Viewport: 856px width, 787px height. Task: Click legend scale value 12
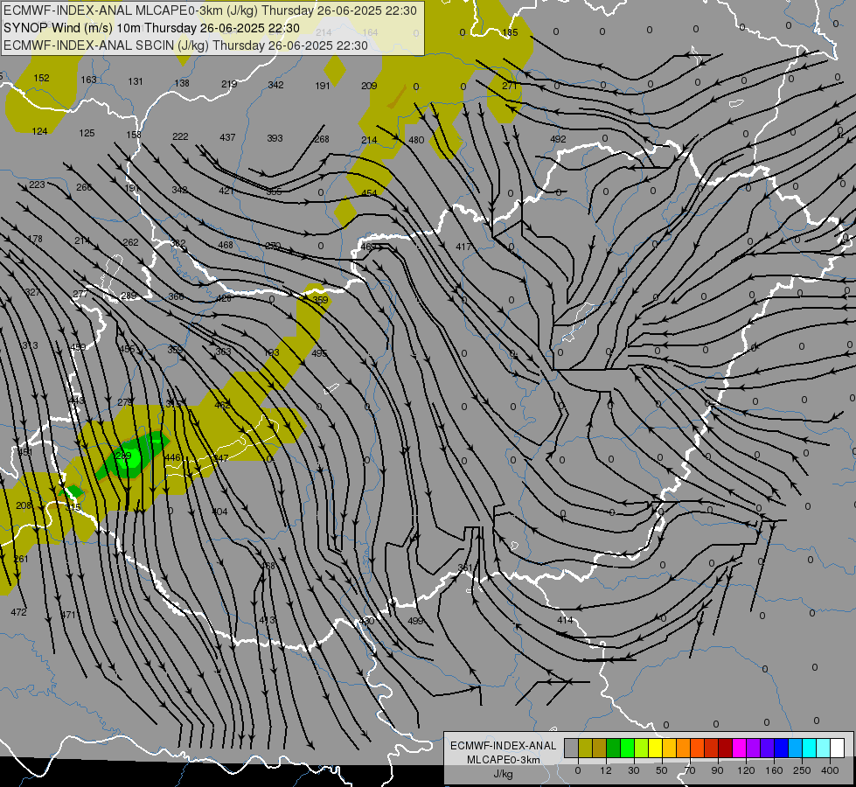[x=605, y=770]
